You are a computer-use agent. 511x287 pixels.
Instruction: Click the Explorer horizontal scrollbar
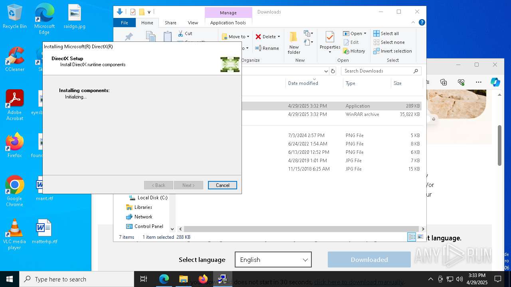coord(301,229)
